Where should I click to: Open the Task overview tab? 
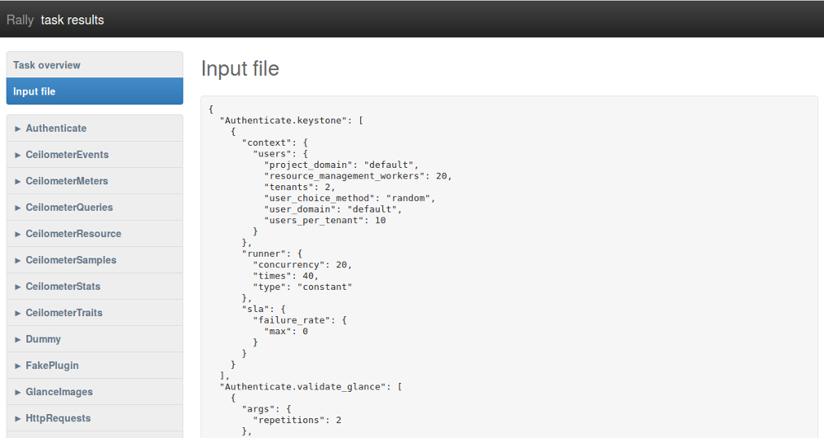[x=47, y=65]
